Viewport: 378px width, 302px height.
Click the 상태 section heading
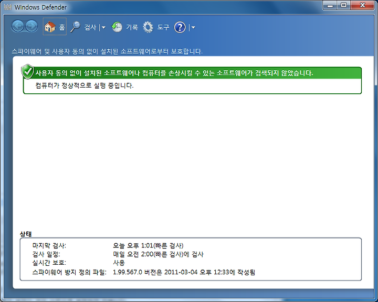26,234
